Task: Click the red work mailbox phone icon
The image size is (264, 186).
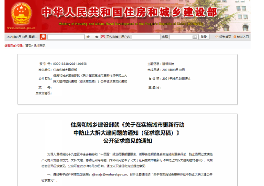Action: click(103, 37)
